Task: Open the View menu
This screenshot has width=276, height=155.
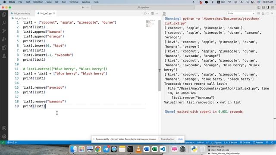Action: click(x=49, y=2)
